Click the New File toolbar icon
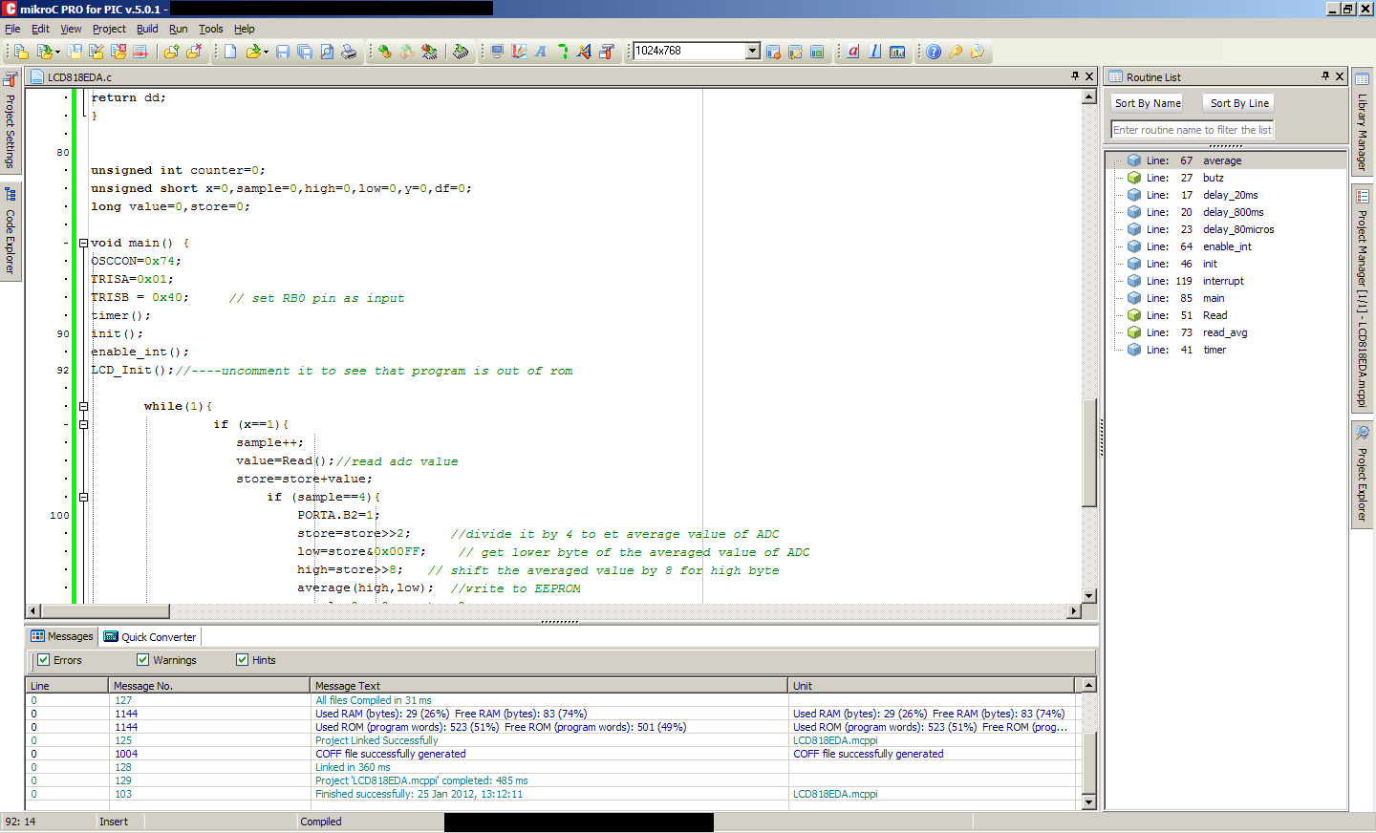1376x833 pixels. (230, 52)
